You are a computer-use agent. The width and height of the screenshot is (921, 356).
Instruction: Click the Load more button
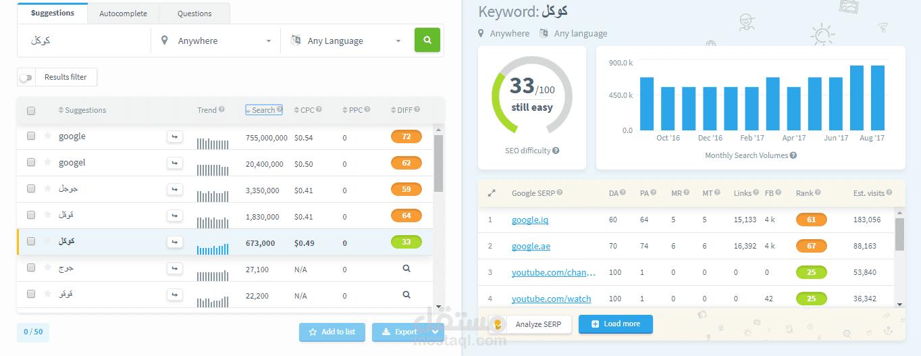[615, 324]
